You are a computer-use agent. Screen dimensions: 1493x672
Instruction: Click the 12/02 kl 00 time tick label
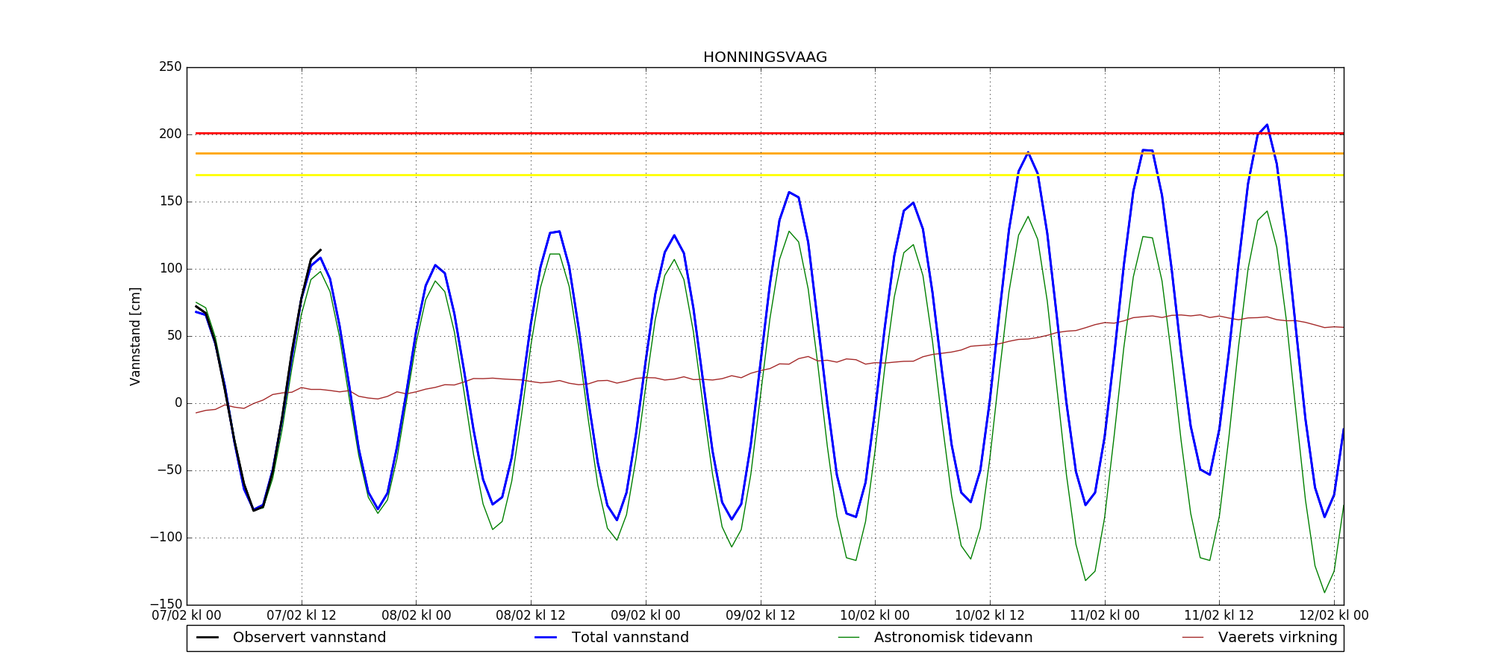pos(1333,616)
